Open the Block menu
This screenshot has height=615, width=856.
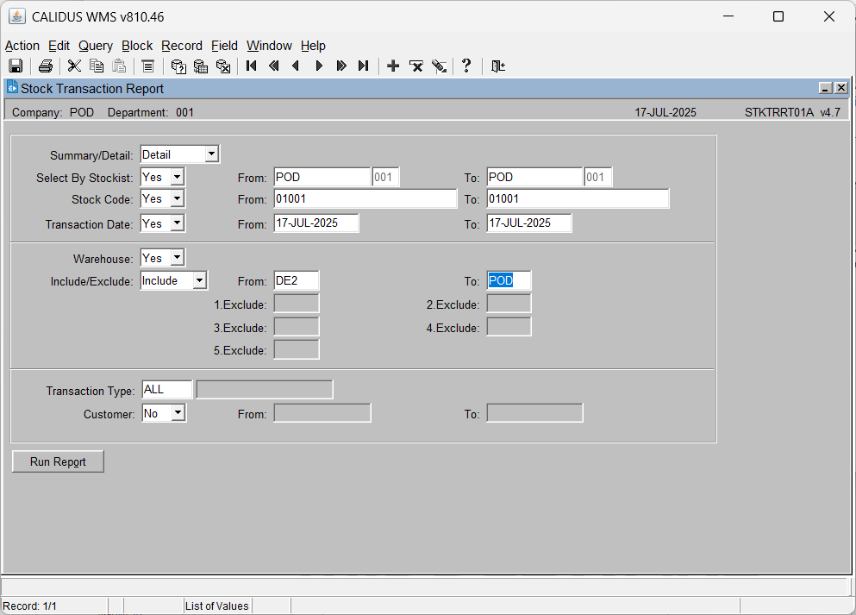[x=137, y=46]
